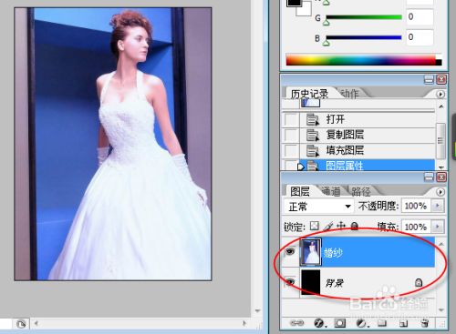This screenshot has height=334, width=456.
Task: Open the 不透明度 slider arrow
Action: click(438, 206)
